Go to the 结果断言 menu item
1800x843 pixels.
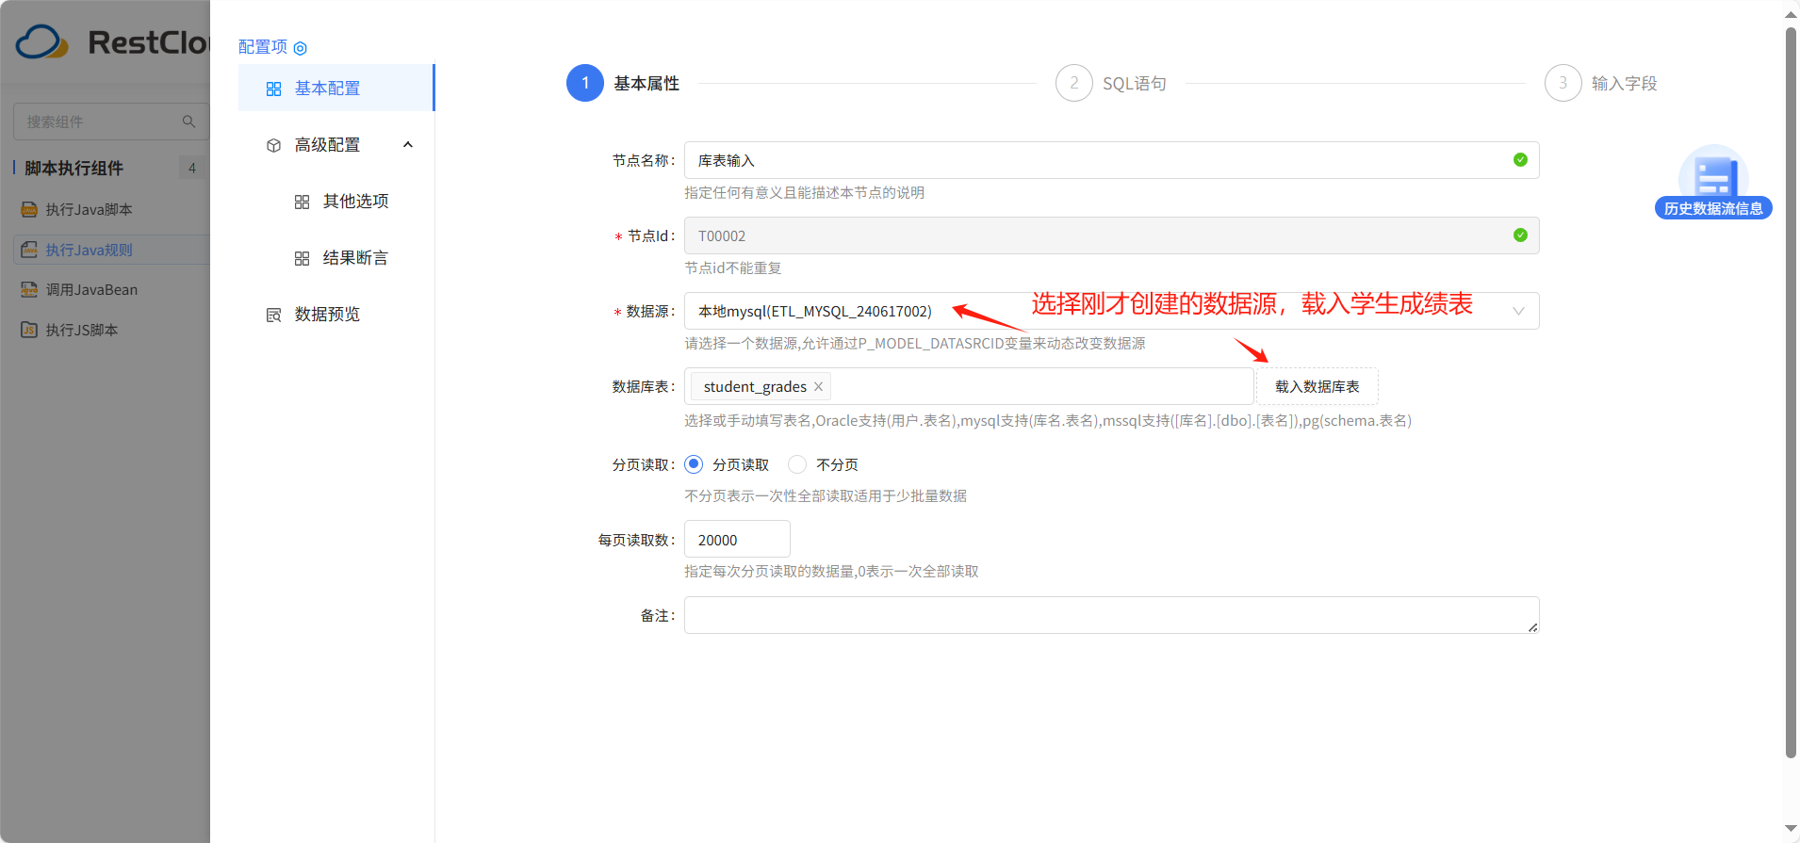[x=355, y=258]
